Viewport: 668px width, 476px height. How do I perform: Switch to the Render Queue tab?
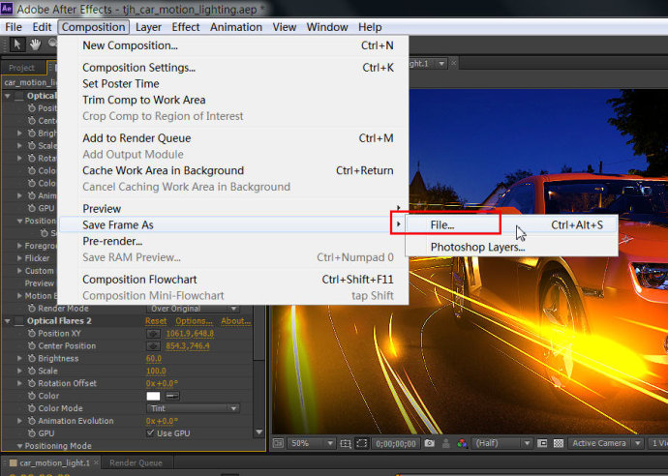[x=136, y=462]
